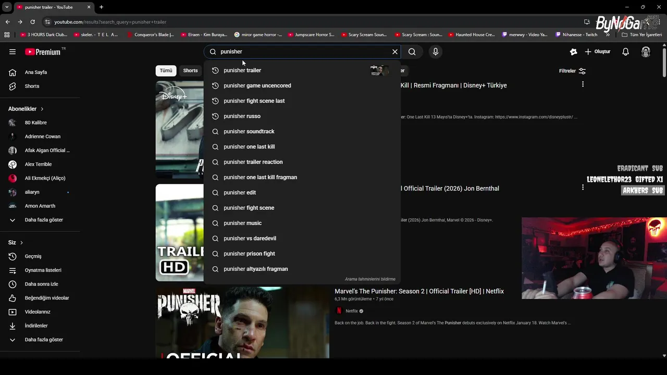Screen dimensions: 667x375
Task: Open 'Marvel's The Punisher: Season 2' title
Action: coord(419,291)
